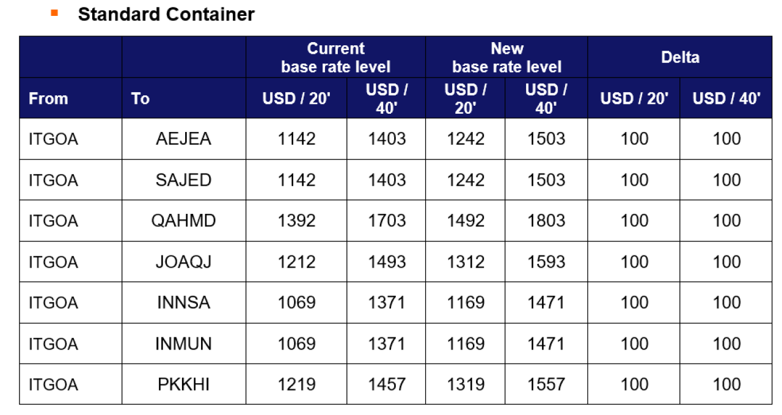Select the 1557 new rate cell
Screen dimensions: 782x415
point(546,384)
